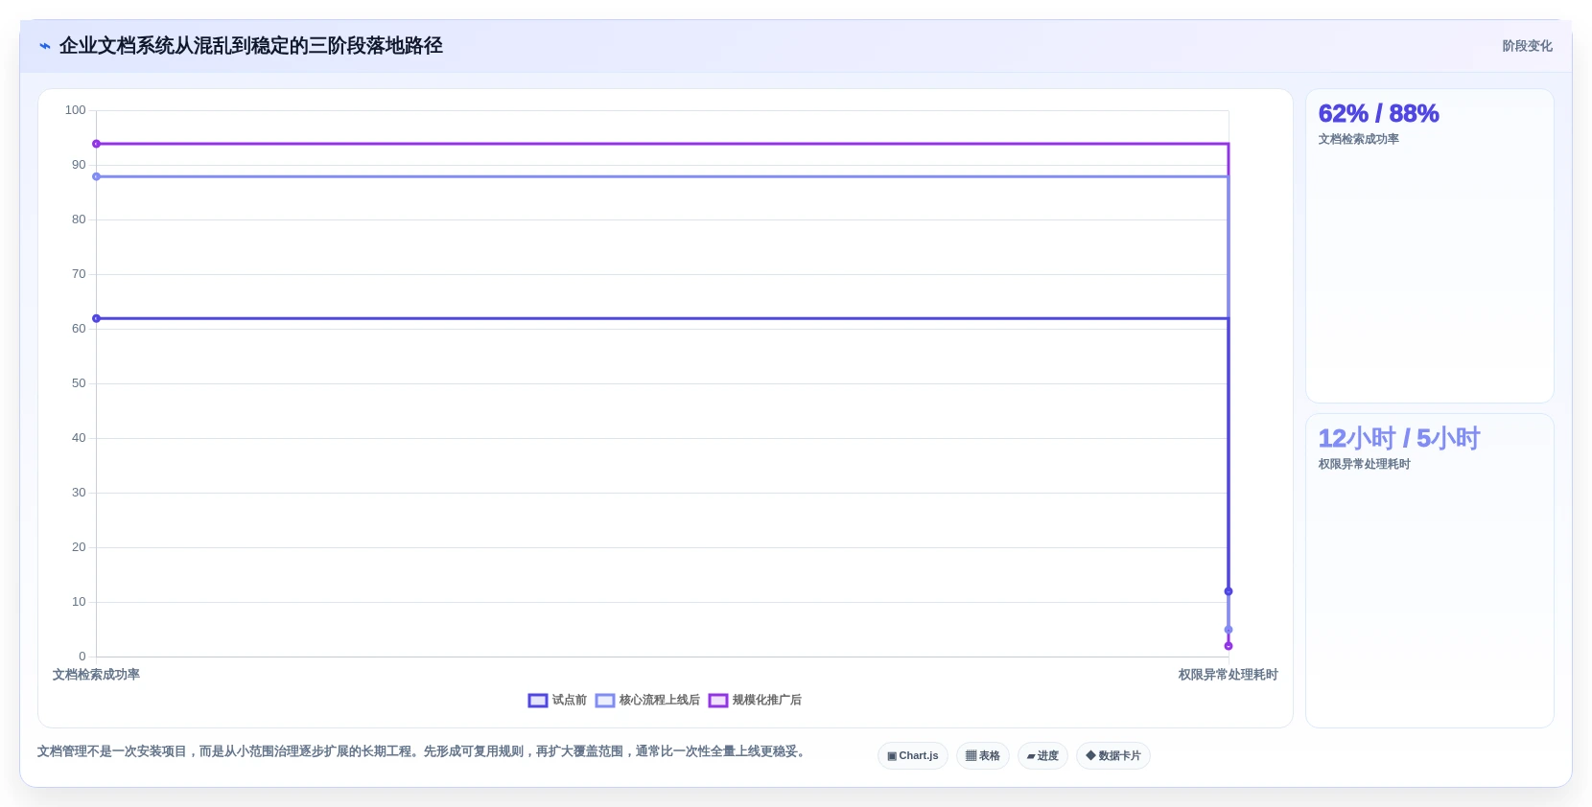Click the 94 data point on purple line
Screen dimensions: 1592x807
click(96, 144)
